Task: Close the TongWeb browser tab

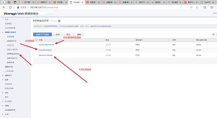Action: tap(83, 2)
